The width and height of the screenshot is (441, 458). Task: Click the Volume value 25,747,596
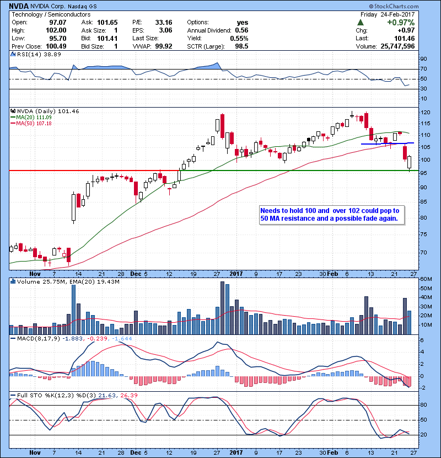[x=397, y=46]
